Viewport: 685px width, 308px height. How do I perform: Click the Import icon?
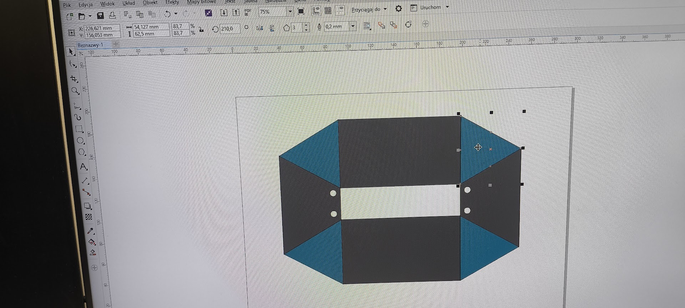(224, 12)
